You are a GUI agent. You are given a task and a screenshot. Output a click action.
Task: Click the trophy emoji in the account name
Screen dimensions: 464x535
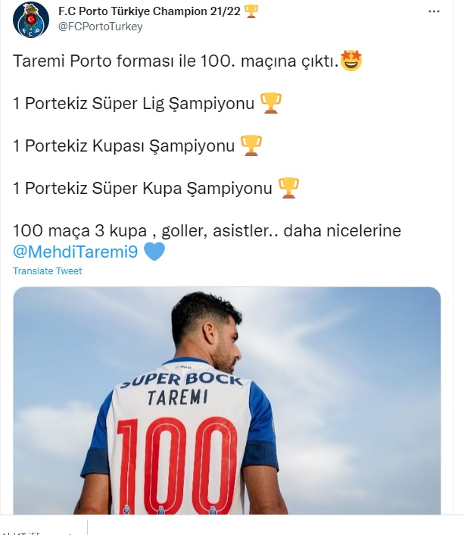click(x=251, y=11)
